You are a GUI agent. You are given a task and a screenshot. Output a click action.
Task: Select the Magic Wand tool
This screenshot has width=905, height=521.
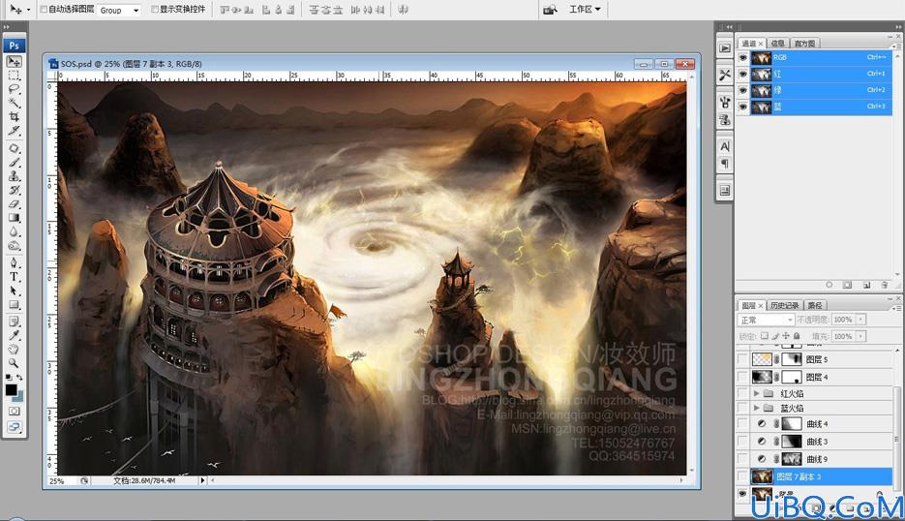point(14,104)
